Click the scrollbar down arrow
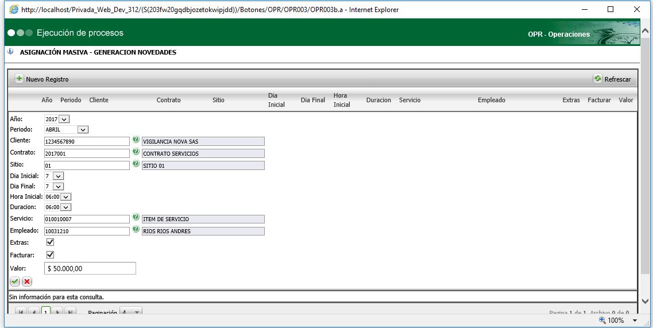Screen dimensions: 653x328 coord(645,301)
